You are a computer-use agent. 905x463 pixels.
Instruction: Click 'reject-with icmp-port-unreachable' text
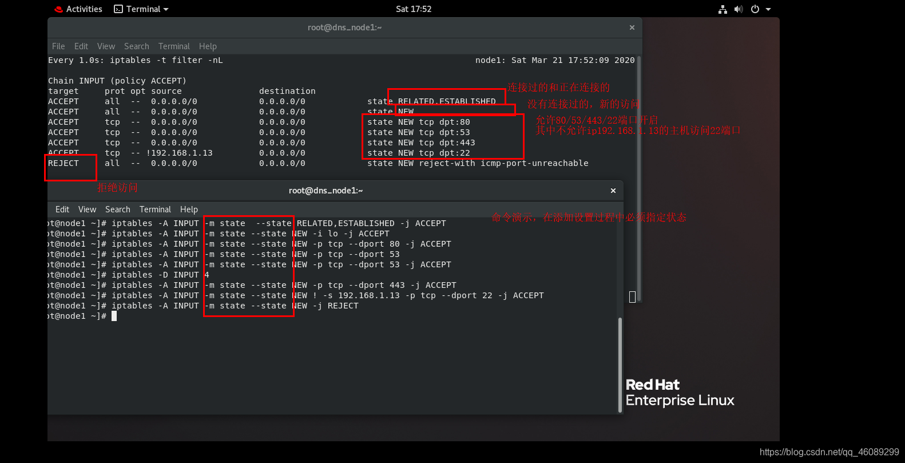click(x=503, y=163)
